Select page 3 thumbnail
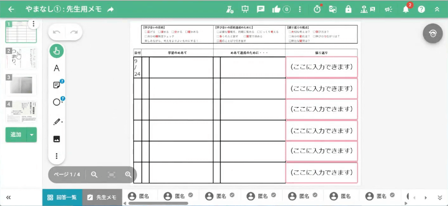The width and height of the screenshot is (448, 206). 21,85
